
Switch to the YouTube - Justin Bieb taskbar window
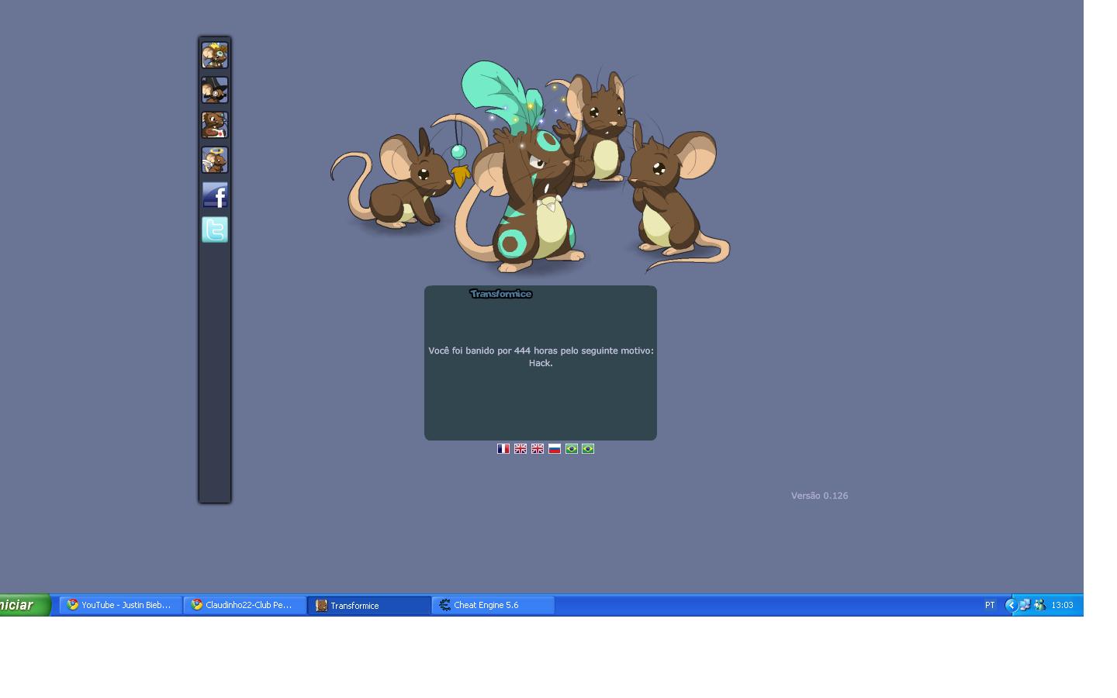[120, 605]
